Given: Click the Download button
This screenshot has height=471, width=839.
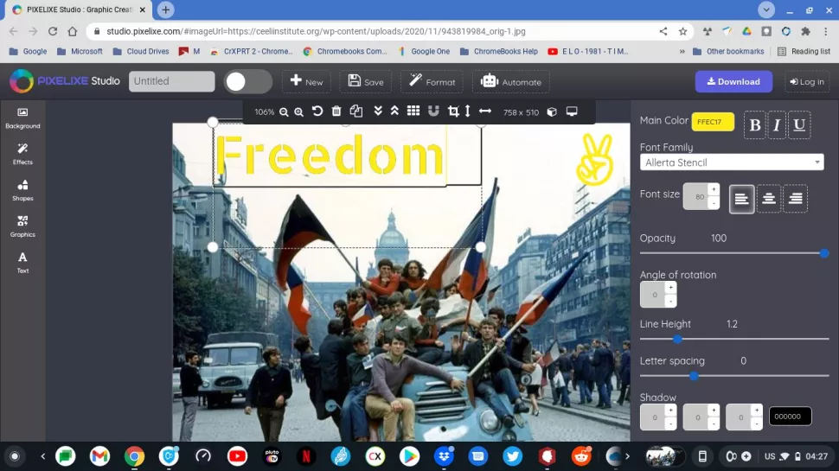Looking at the screenshot, I should [x=733, y=81].
